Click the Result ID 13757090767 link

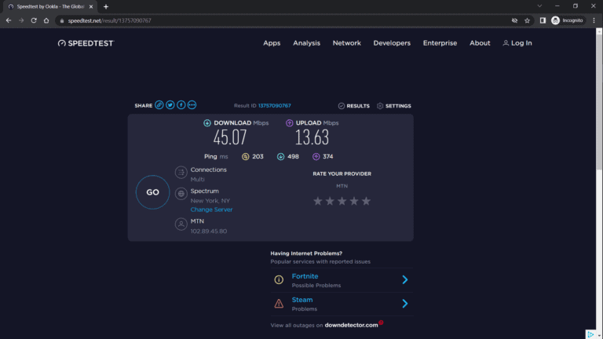274,106
